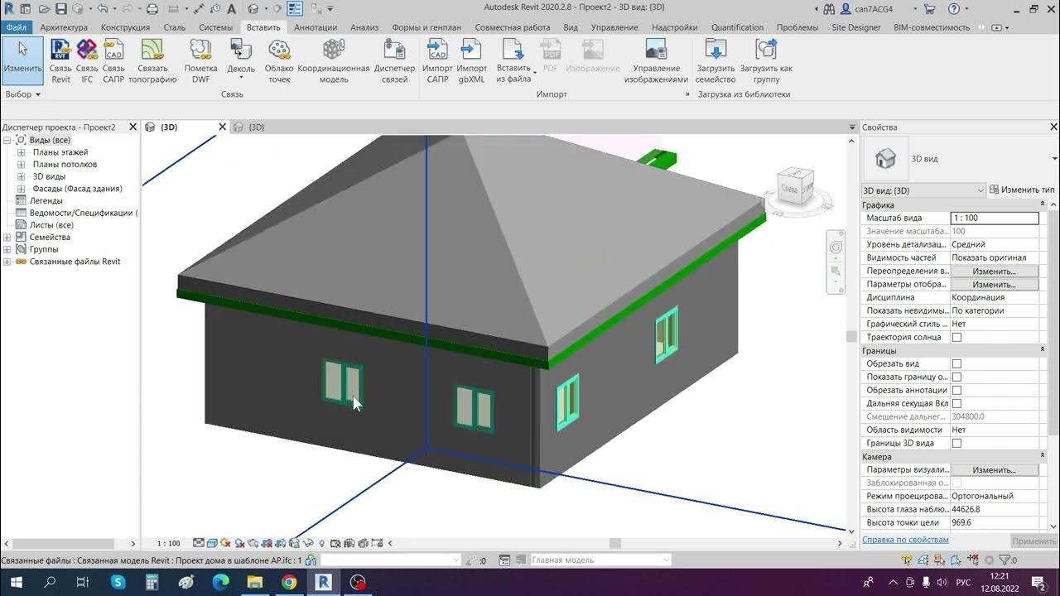Screen dimensions: 1060x596
Task: Expand the Планы этажей tree node
Action: pos(22,152)
